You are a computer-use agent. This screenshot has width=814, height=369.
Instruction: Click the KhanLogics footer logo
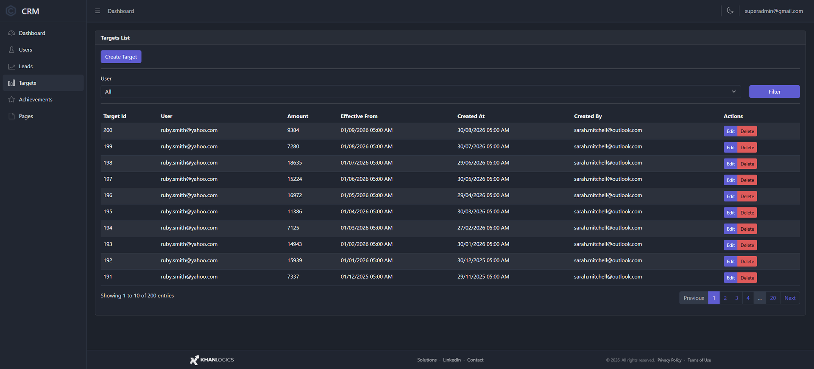pos(212,360)
